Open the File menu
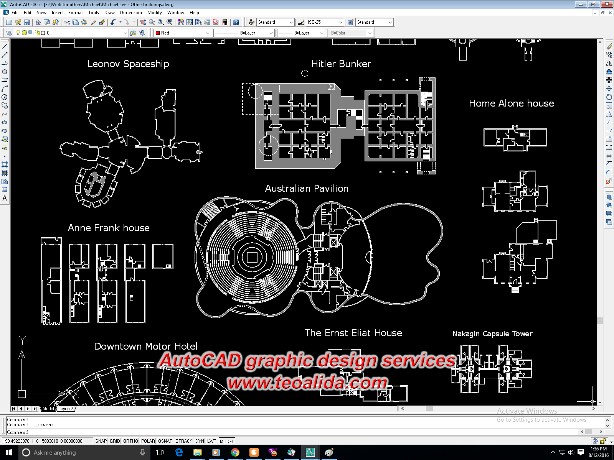 click(x=15, y=13)
